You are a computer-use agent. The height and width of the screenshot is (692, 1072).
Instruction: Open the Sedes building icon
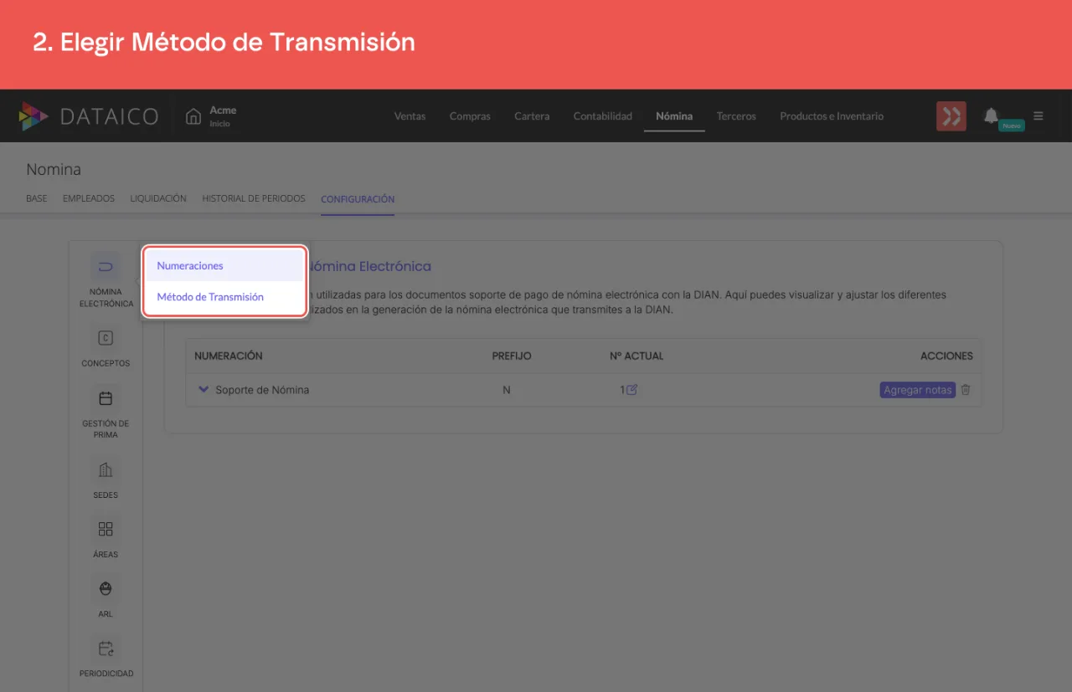(106, 469)
